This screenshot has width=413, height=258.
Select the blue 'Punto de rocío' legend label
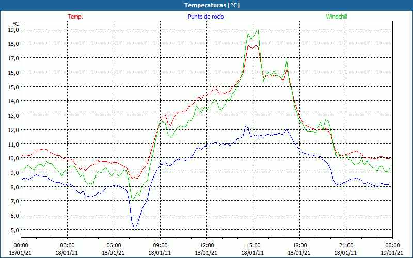point(205,17)
